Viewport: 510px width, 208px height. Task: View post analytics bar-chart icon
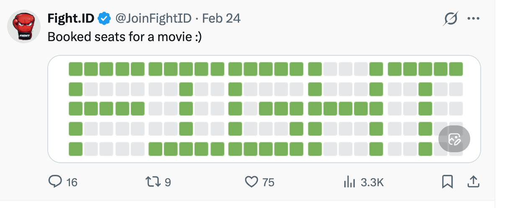[349, 182]
